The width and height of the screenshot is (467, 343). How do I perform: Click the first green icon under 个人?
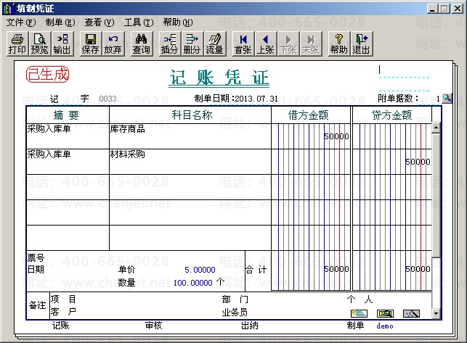click(359, 313)
